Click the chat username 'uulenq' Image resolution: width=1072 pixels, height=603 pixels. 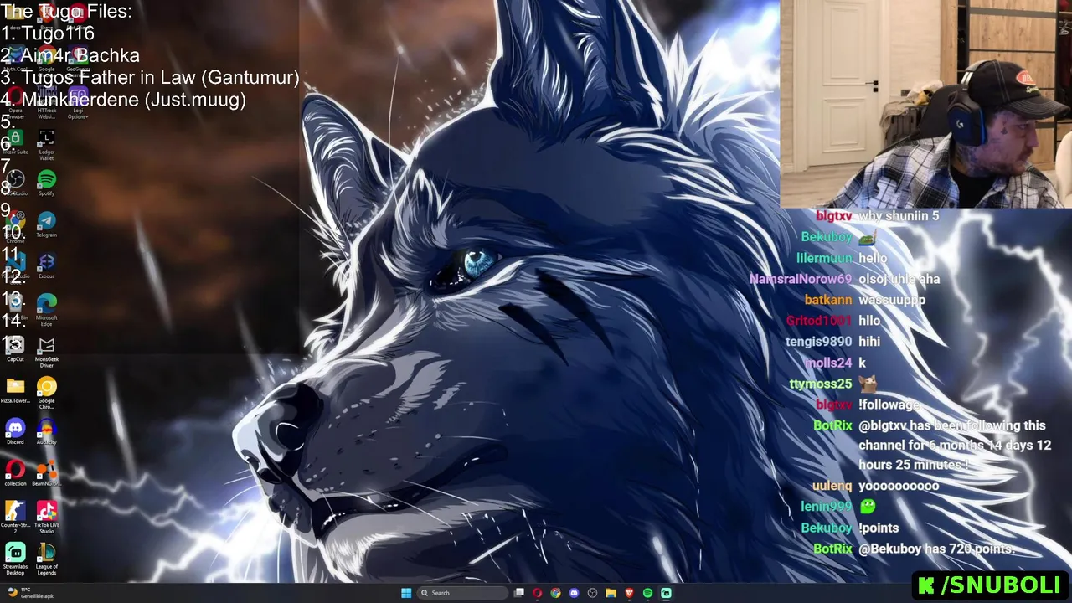pyautogui.click(x=832, y=486)
